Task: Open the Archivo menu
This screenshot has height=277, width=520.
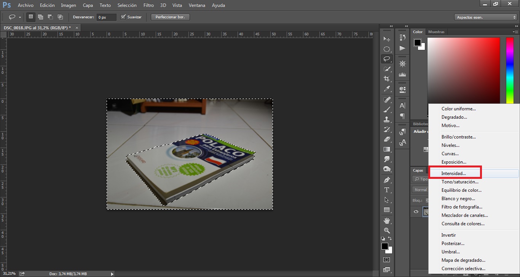Action: [26, 5]
